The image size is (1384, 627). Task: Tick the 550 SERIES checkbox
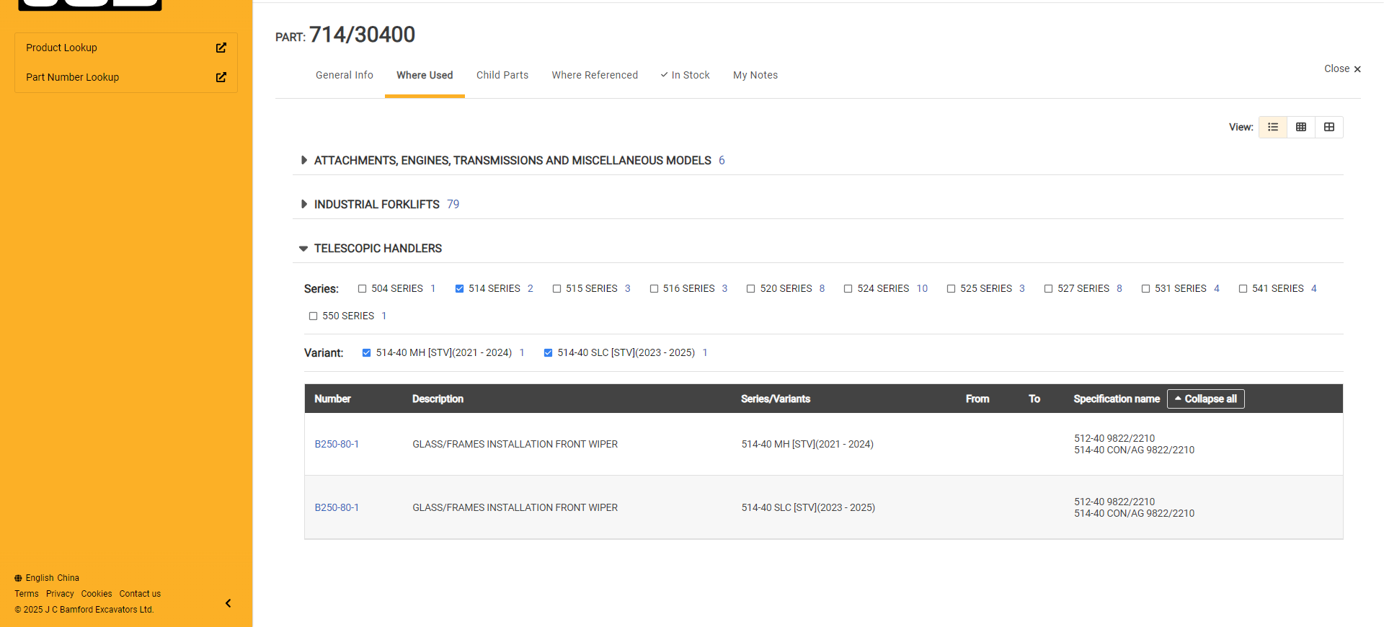[313, 316]
